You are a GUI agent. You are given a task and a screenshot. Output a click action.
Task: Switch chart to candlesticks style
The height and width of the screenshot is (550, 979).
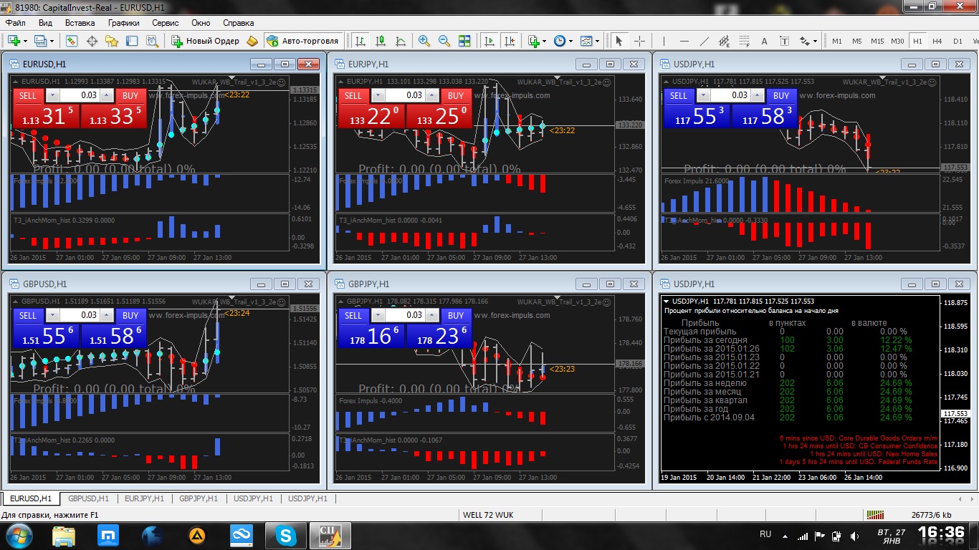pos(380,41)
